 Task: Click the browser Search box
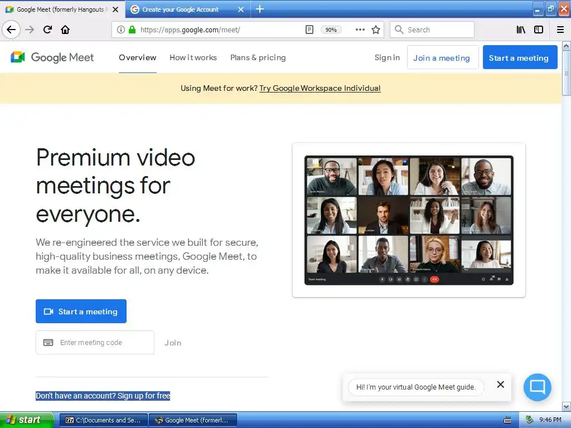point(432,30)
